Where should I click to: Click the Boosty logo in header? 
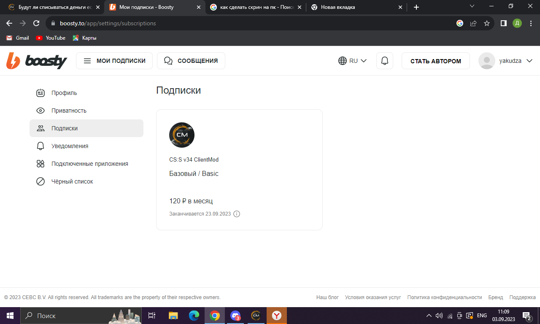[x=37, y=61]
